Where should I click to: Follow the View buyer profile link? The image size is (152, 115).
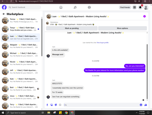(102, 42)
